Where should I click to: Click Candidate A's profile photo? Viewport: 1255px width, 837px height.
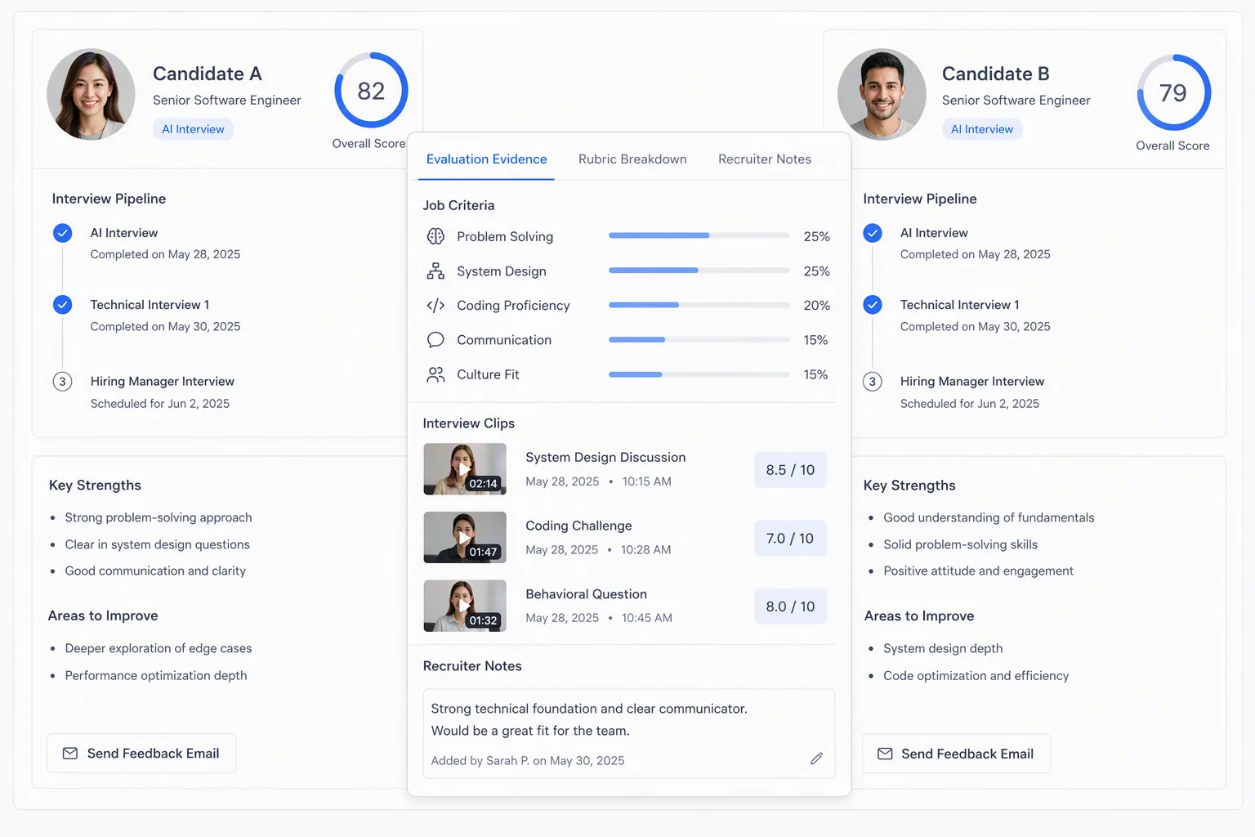click(x=91, y=94)
